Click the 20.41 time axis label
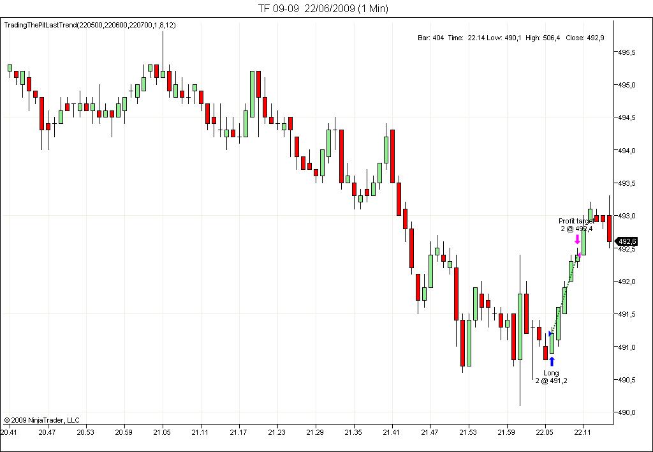 [9, 432]
